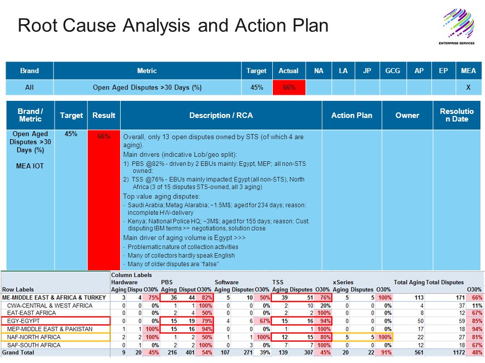Select the Main driver of aging volume is Egypt line

(x=184, y=237)
